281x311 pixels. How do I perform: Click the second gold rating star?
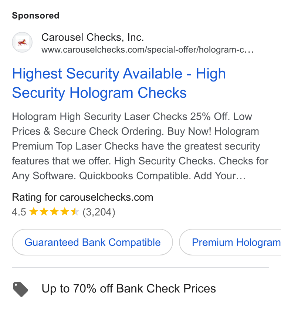44,212
